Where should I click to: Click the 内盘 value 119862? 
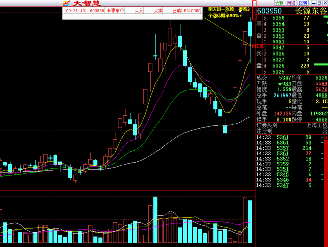coord(319,114)
